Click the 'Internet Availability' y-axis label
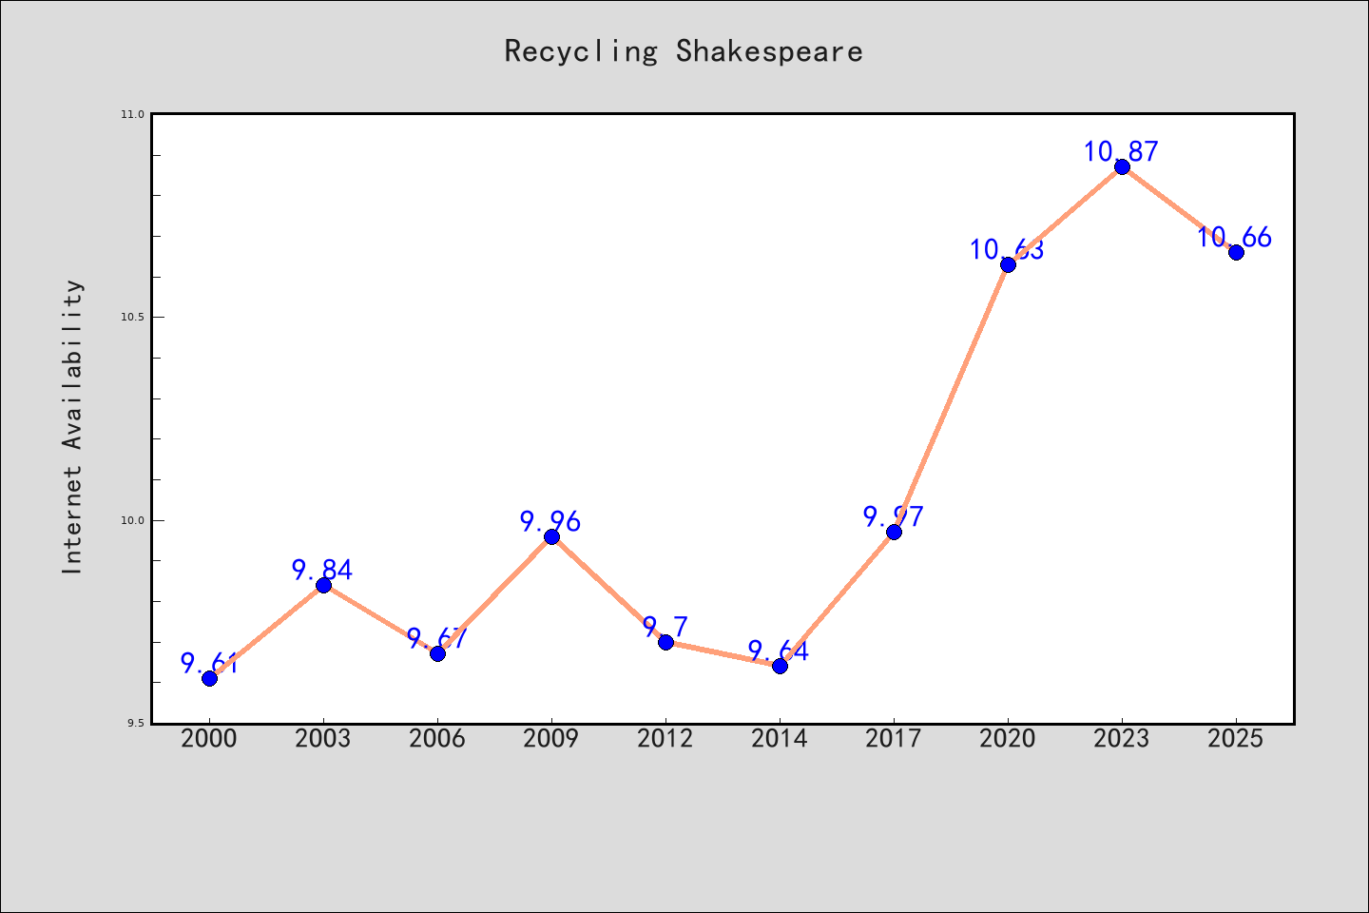1369x913 pixels. click(x=73, y=426)
